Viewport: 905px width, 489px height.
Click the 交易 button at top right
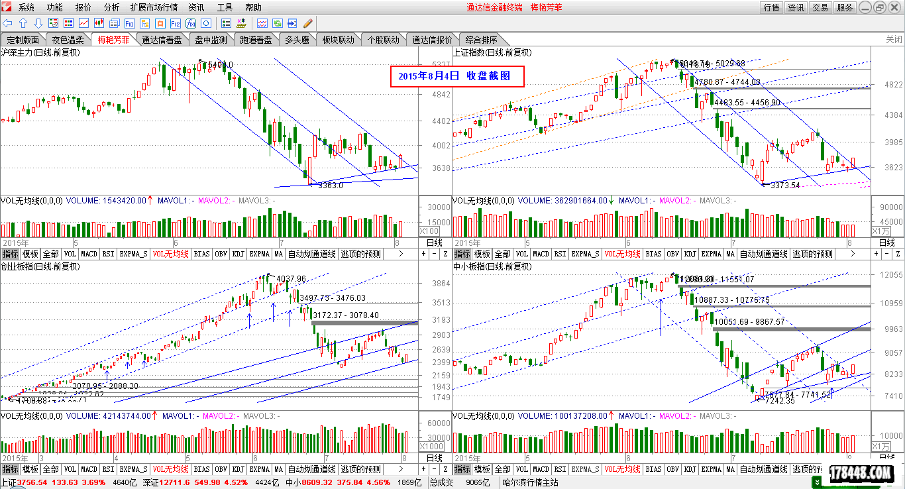click(x=820, y=7)
